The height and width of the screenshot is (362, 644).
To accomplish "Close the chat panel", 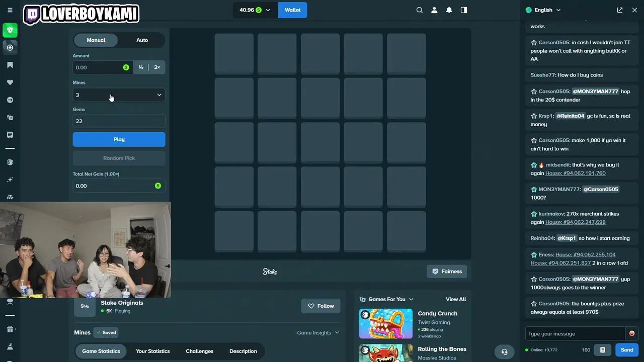I will coord(634,10).
